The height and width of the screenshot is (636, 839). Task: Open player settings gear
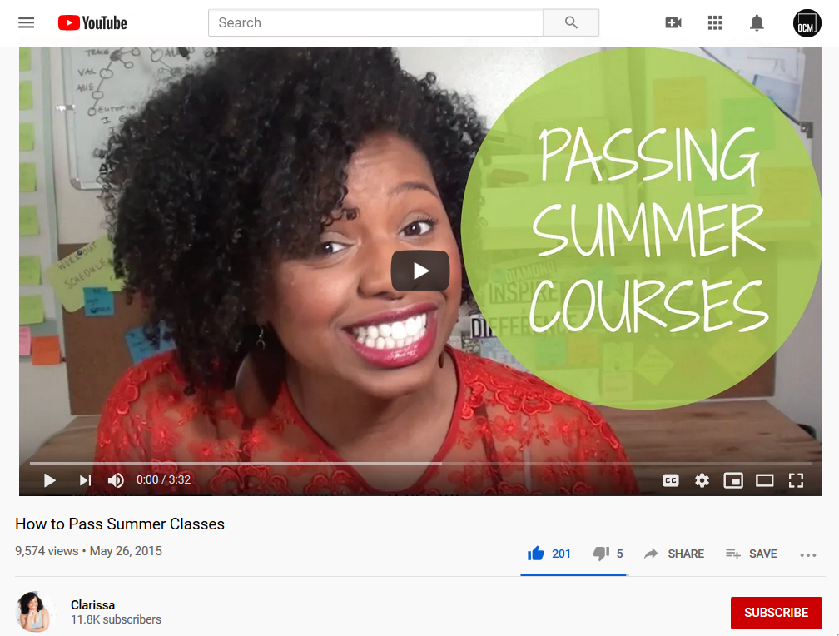pos(702,480)
